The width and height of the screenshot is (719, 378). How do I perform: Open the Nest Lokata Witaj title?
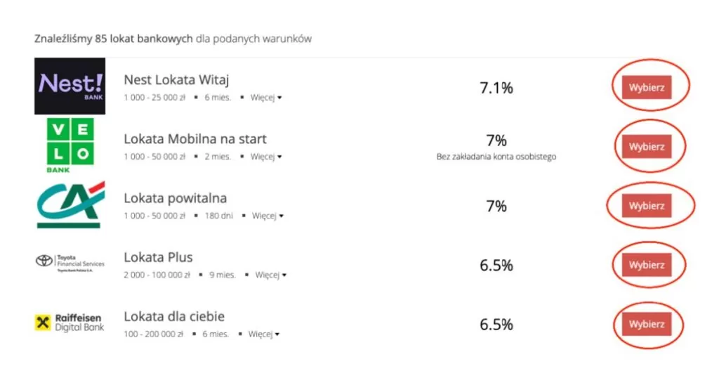176,79
